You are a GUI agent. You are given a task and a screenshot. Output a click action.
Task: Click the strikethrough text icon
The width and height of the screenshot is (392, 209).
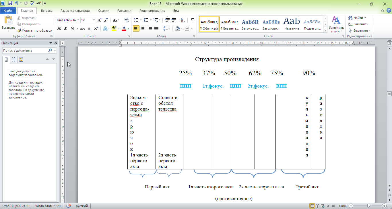pyautogui.click(x=83, y=28)
